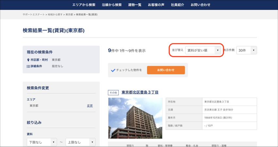Open the 並び替え sort dropdown showing 賃料が安い順
Viewport: 278px width, 147px height.
[x=203, y=51]
